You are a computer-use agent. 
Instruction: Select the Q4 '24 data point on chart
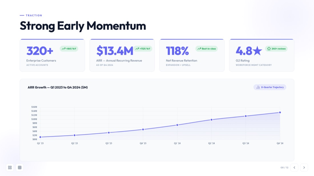(x=280, y=112)
